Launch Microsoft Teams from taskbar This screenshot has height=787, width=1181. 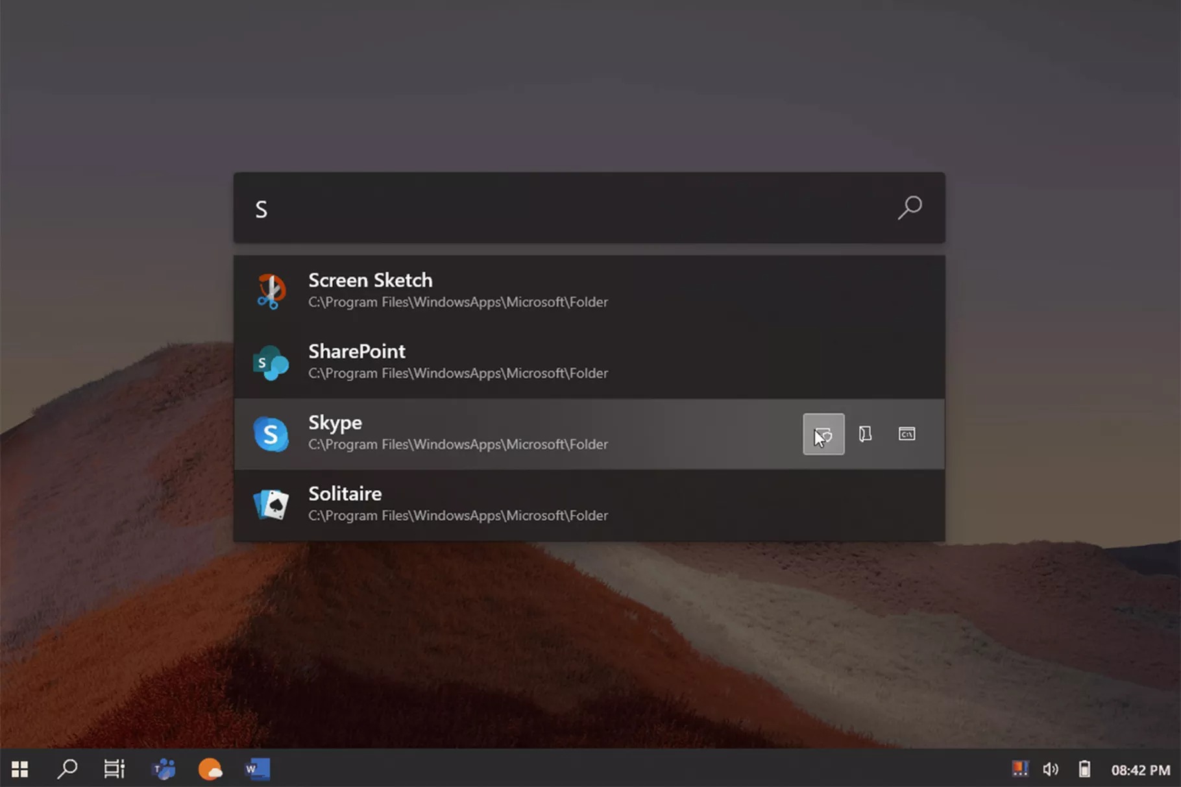tap(163, 769)
